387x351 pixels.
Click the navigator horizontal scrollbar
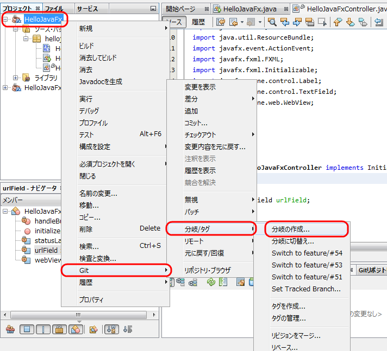(x=78, y=315)
